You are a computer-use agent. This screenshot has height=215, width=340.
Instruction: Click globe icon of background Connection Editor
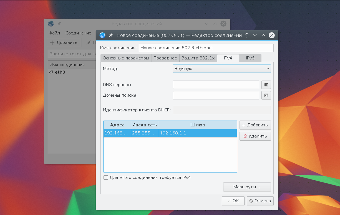[51, 24]
